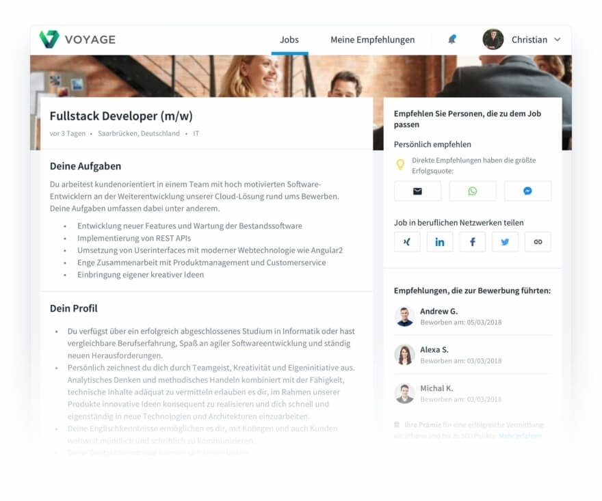
Task: Click the Voyage logo
Action: [77, 40]
